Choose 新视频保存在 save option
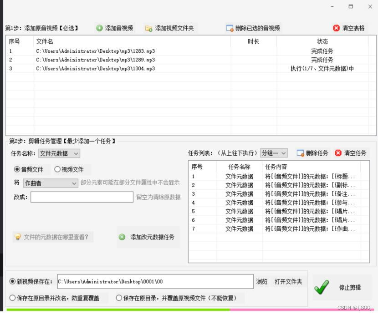The height and width of the screenshot is (315, 378). 12,281
